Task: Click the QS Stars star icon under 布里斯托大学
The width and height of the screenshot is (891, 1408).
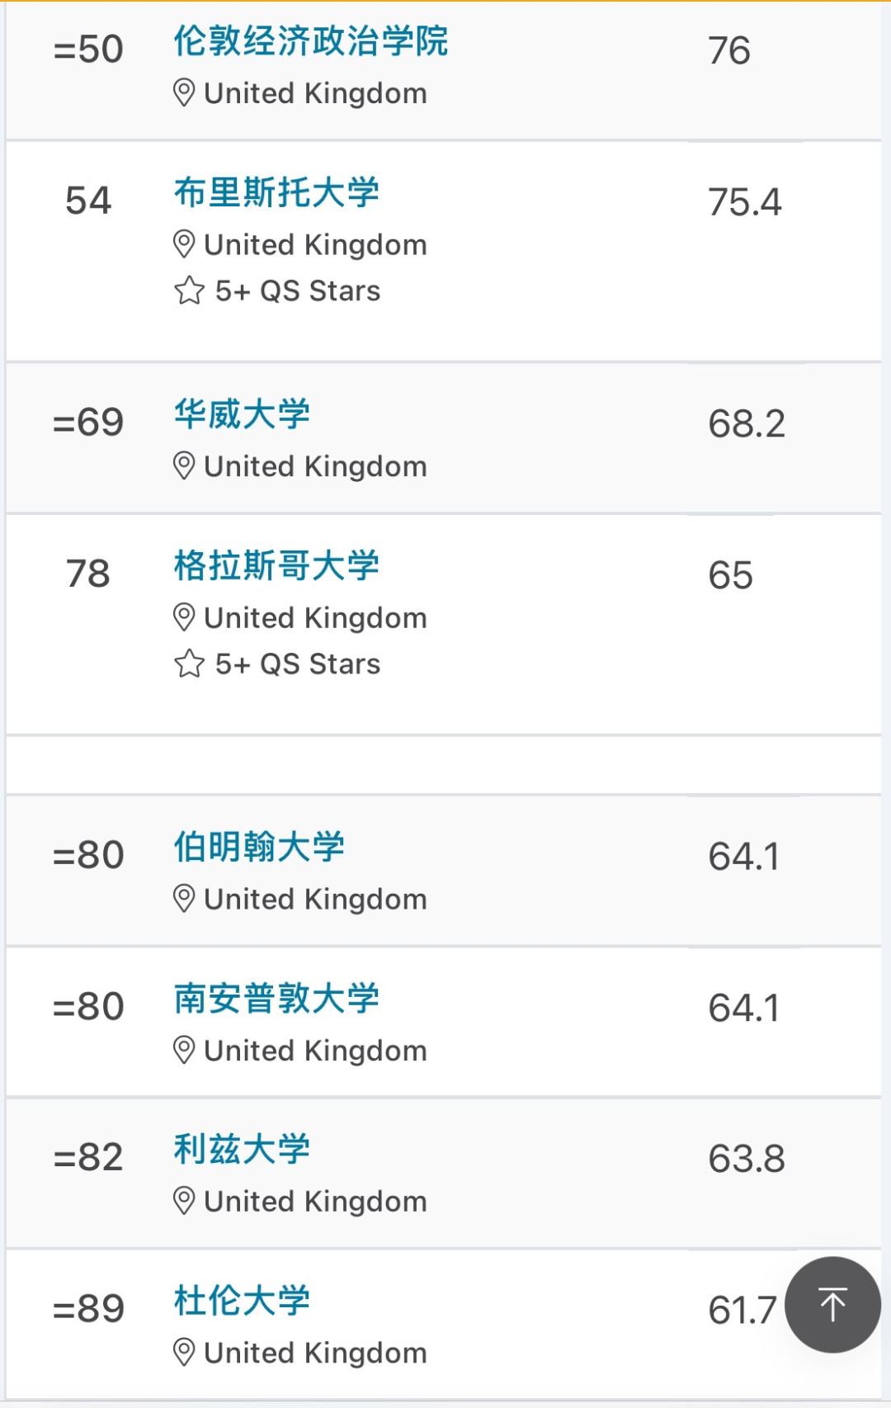Action: pyautogui.click(x=189, y=291)
